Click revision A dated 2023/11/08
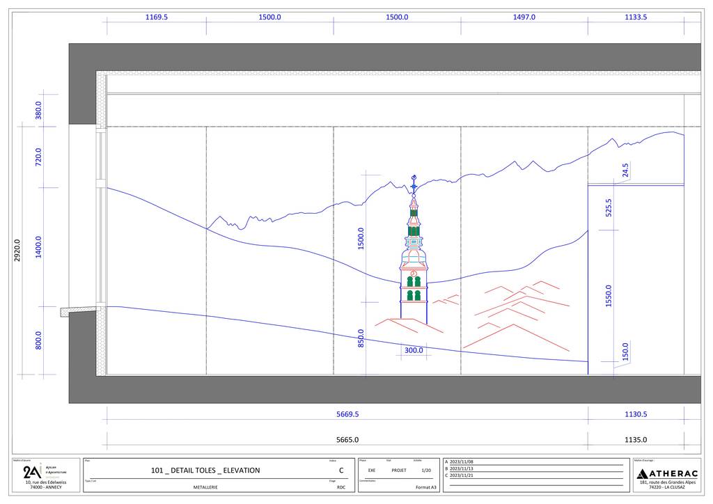Image resolution: width=713 pixels, height=504 pixels. click(x=463, y=462)
